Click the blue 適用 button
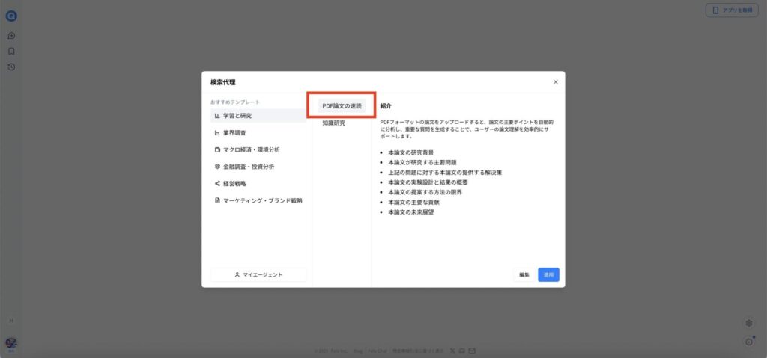767x358 pixels. (548, 274)
